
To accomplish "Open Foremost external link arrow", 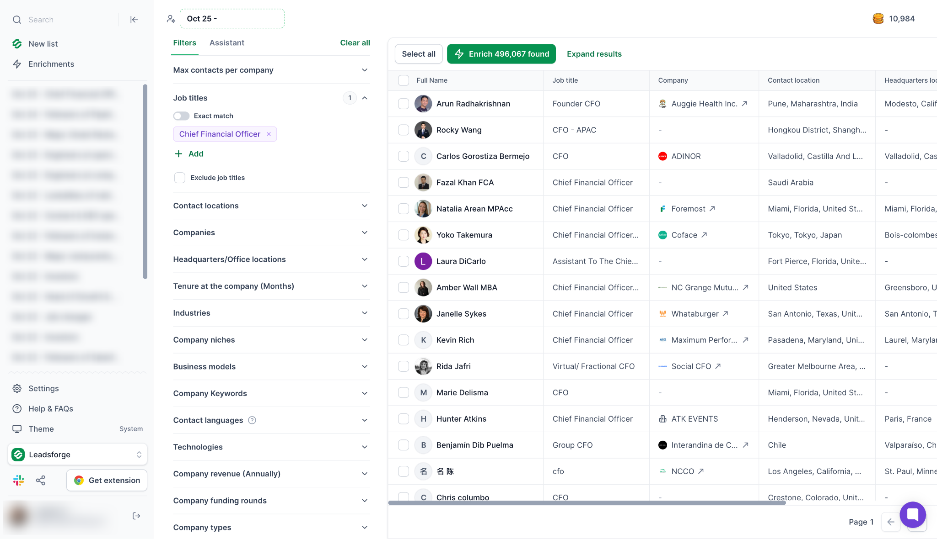I will (712, 209).
